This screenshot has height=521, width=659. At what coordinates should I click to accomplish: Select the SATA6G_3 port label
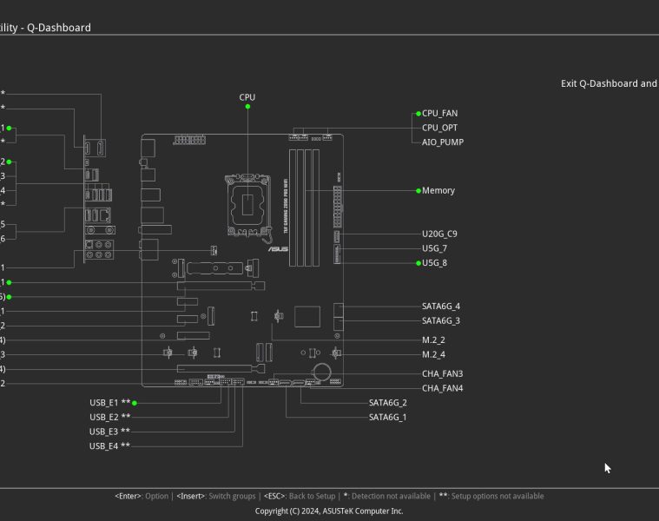click(441, 320)
